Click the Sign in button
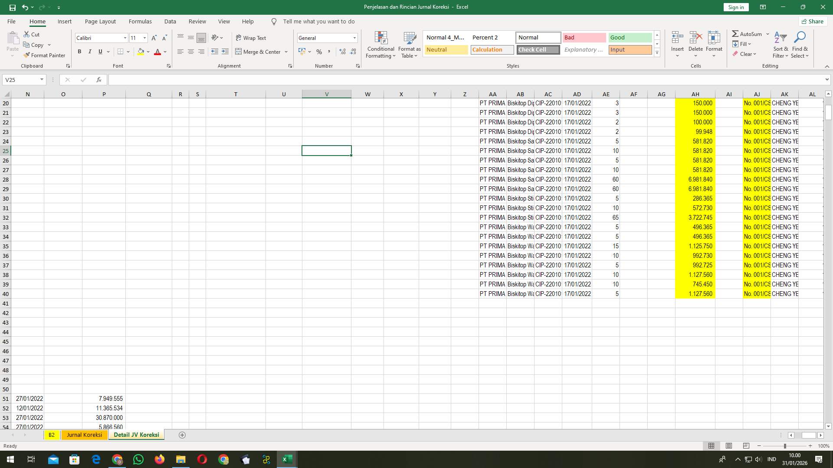The width and height of the screenshot is (833, 468). coord(736,7)
